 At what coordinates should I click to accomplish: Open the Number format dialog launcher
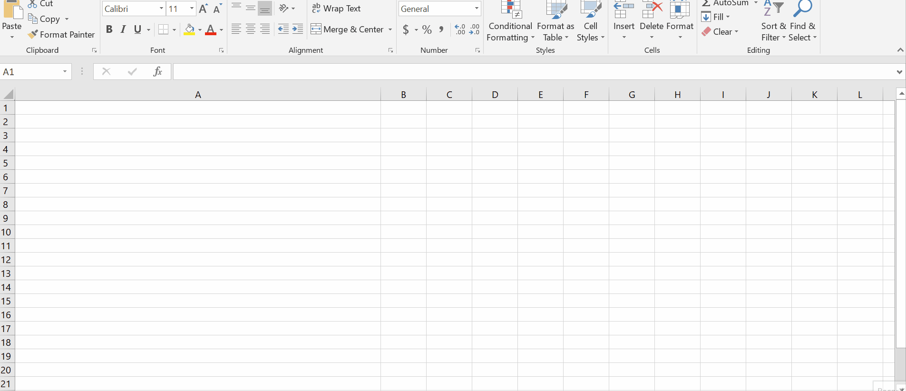pyautogui.click(x=477, y=50)
